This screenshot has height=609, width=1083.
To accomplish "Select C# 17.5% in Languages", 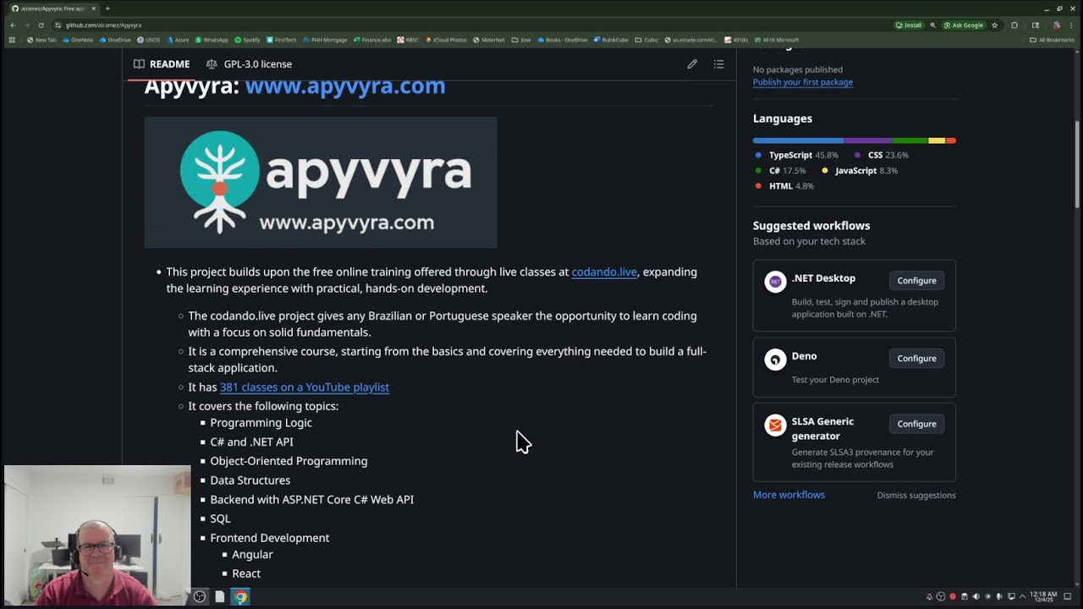I will [780, 171].
